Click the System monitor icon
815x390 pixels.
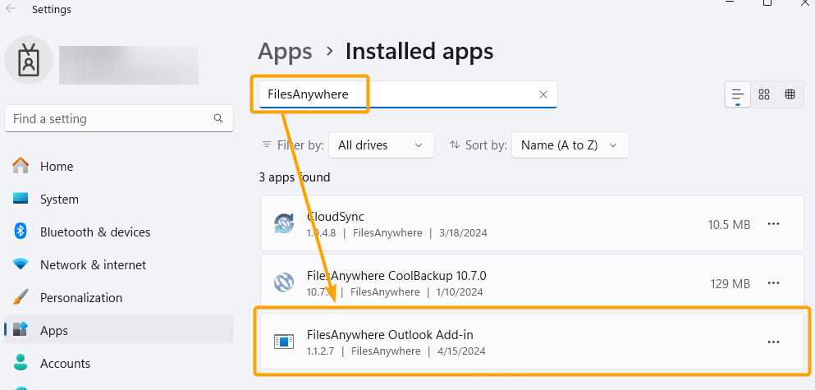[x=21, y=199]
